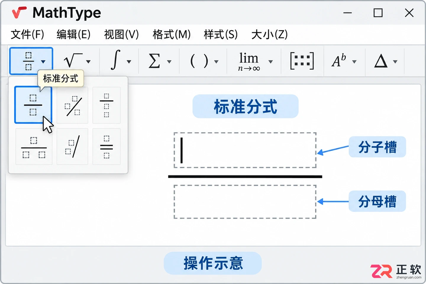The height and width of the screenshot is (284, 426).
Task: Open the 格式(M) menu
Action: (172, 34)
